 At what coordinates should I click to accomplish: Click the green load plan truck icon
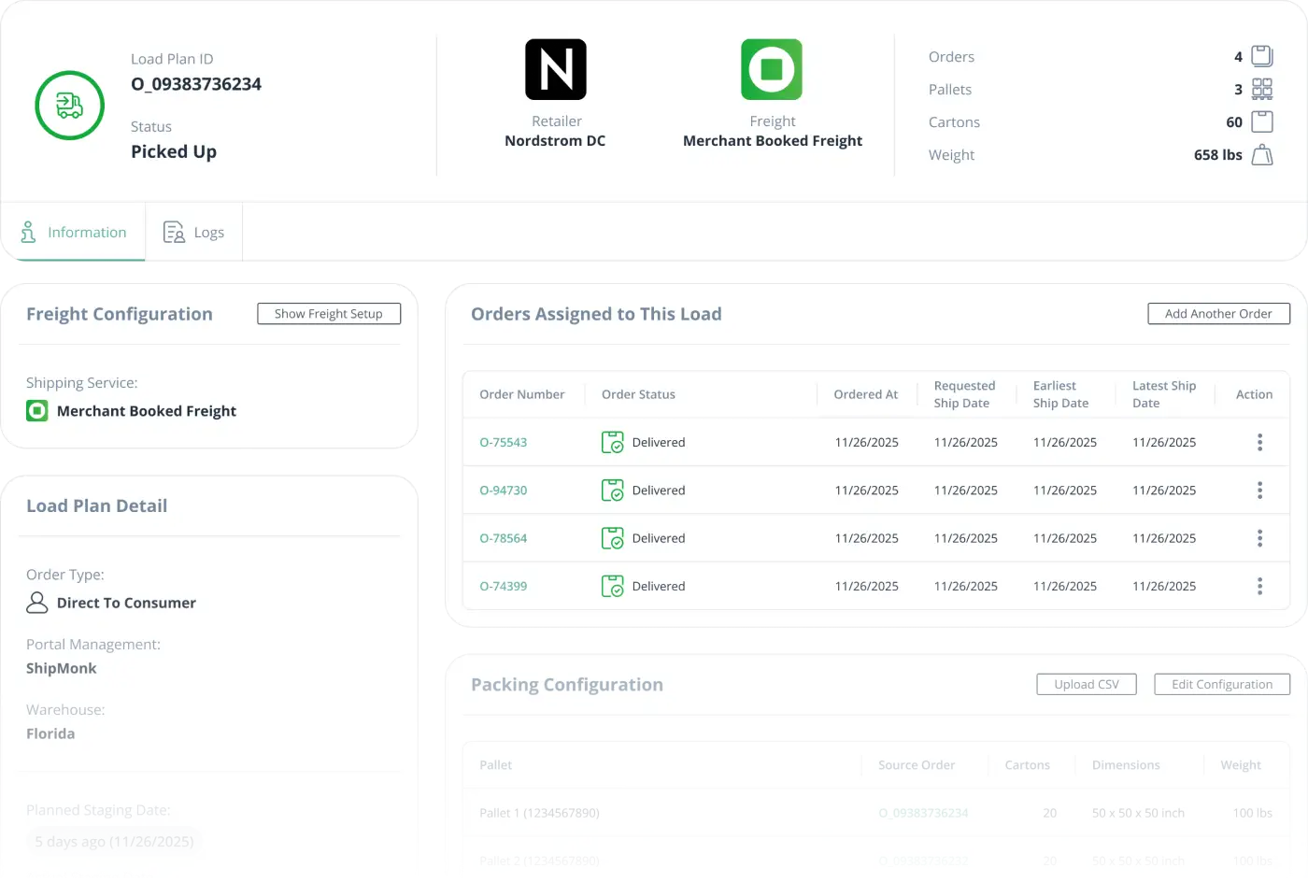point(69,106)
